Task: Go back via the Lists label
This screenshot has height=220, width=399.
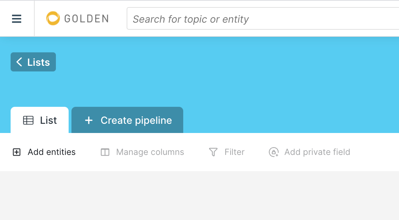Action: [x=39, y=62]
